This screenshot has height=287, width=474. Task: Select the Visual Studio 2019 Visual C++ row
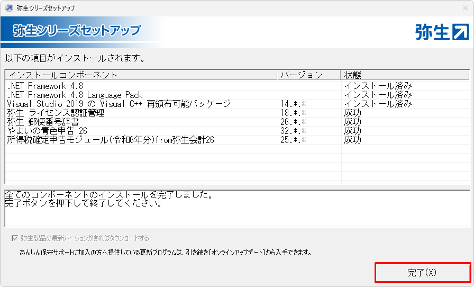(x=119, y=104)
